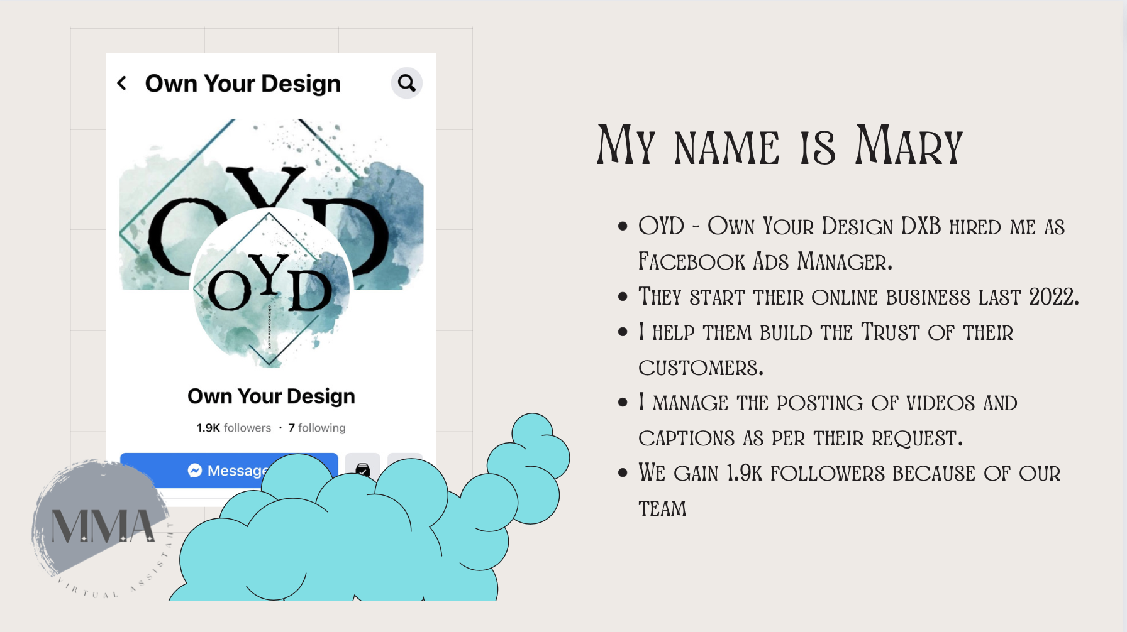Open the 1.9K followers link

pos(234,428)
